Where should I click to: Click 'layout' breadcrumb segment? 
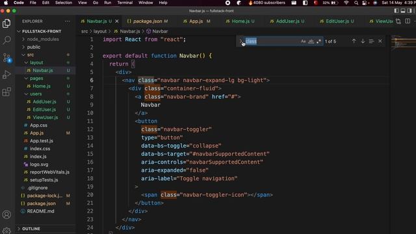tap(100, 31)
